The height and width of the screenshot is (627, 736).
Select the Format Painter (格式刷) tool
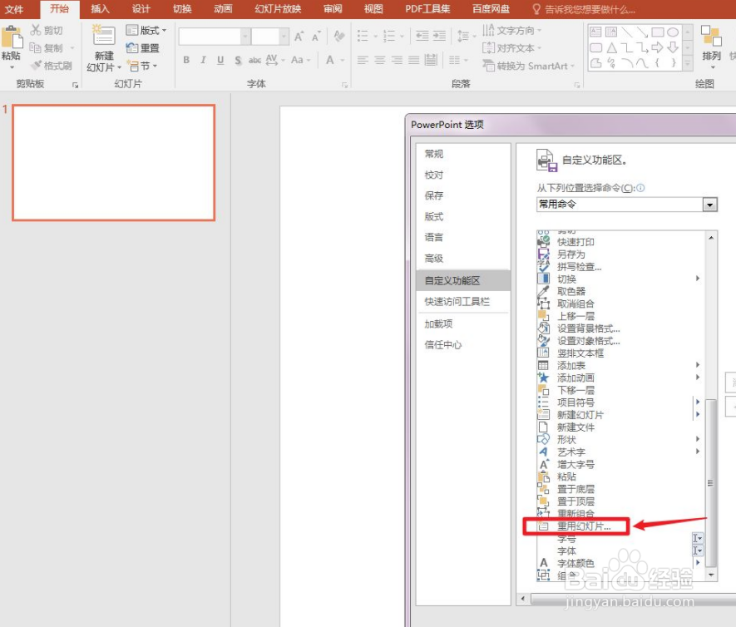52,66
